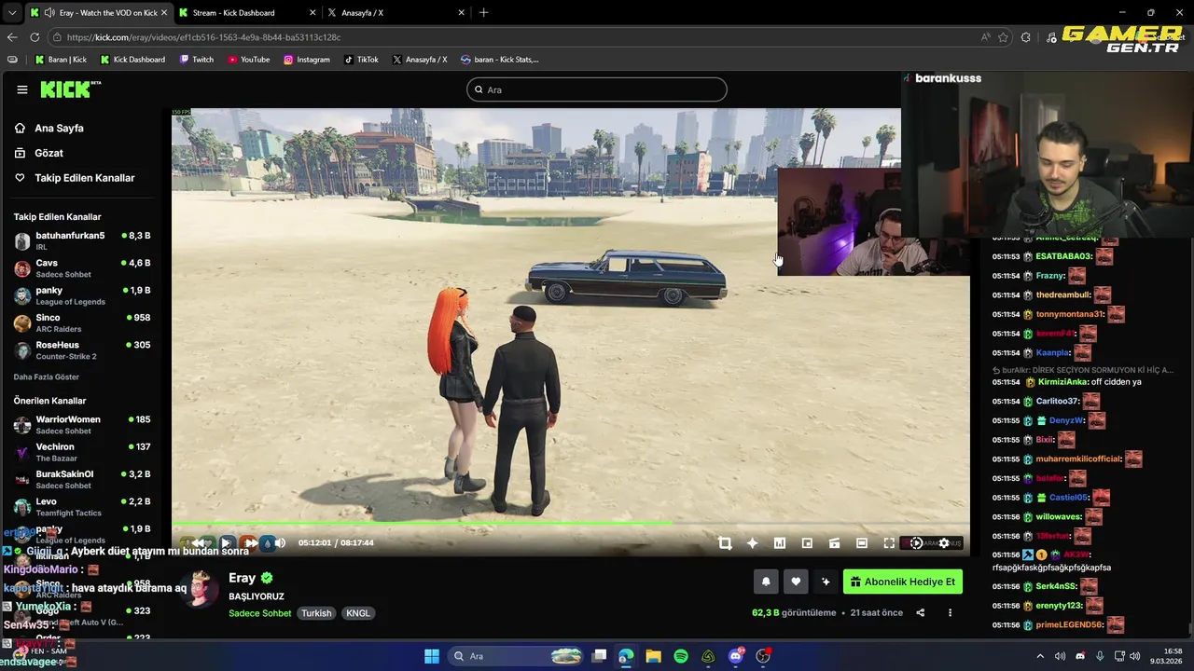Bookmark page with the star icon

[x=1004, y=37]
